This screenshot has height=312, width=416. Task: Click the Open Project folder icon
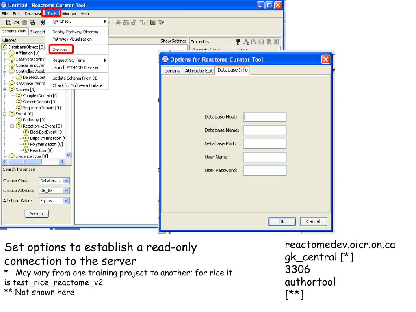coord(16,23)
